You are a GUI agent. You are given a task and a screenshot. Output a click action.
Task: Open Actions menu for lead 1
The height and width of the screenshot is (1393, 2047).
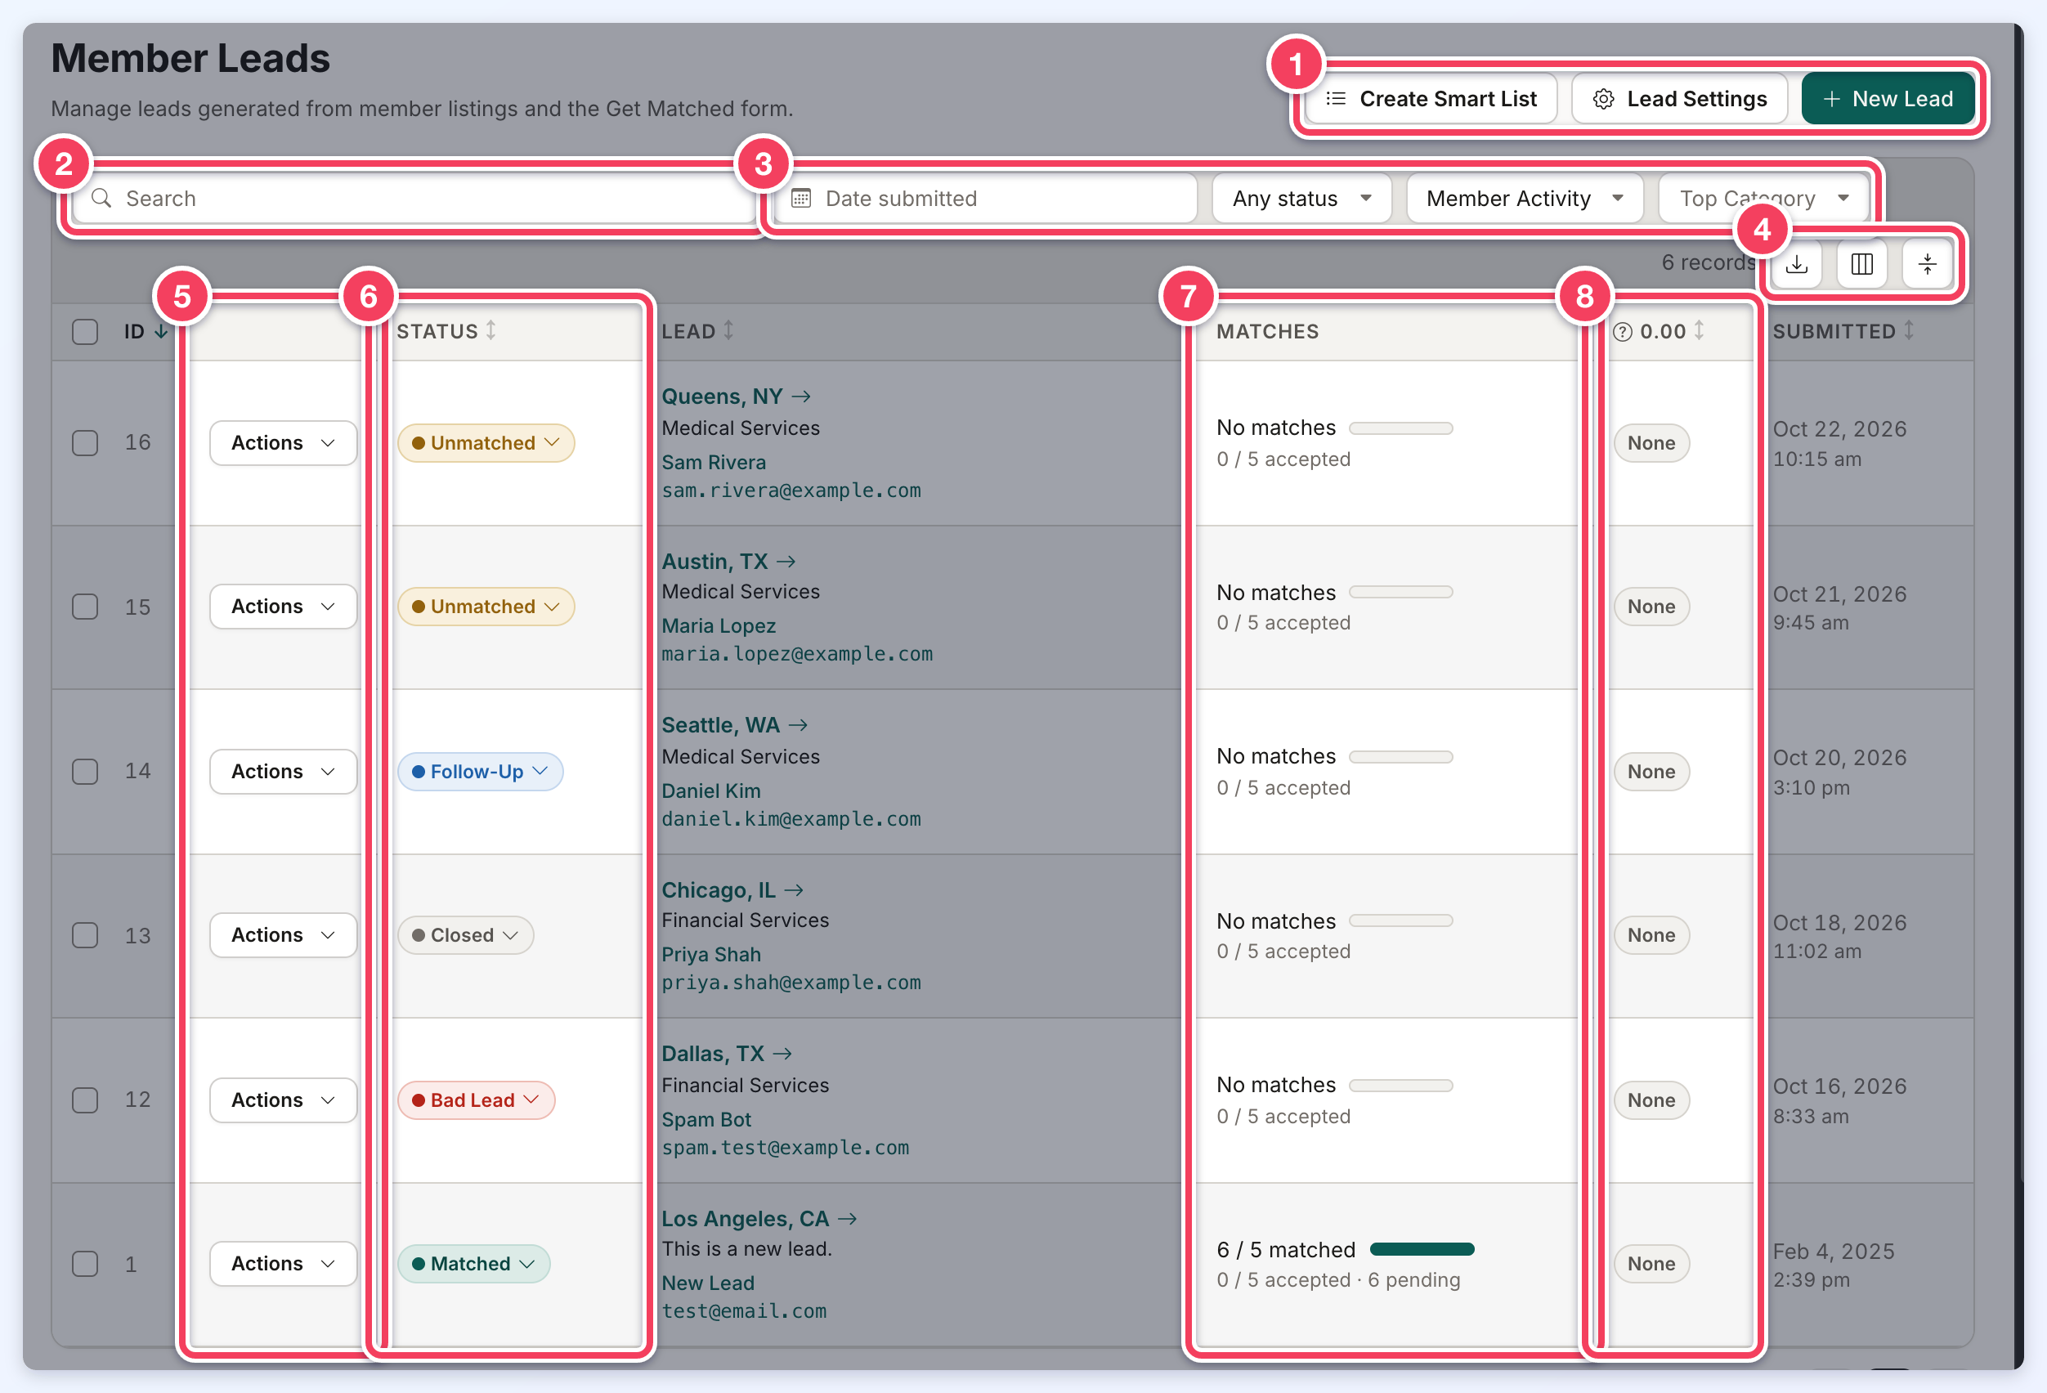point(283,1264)
